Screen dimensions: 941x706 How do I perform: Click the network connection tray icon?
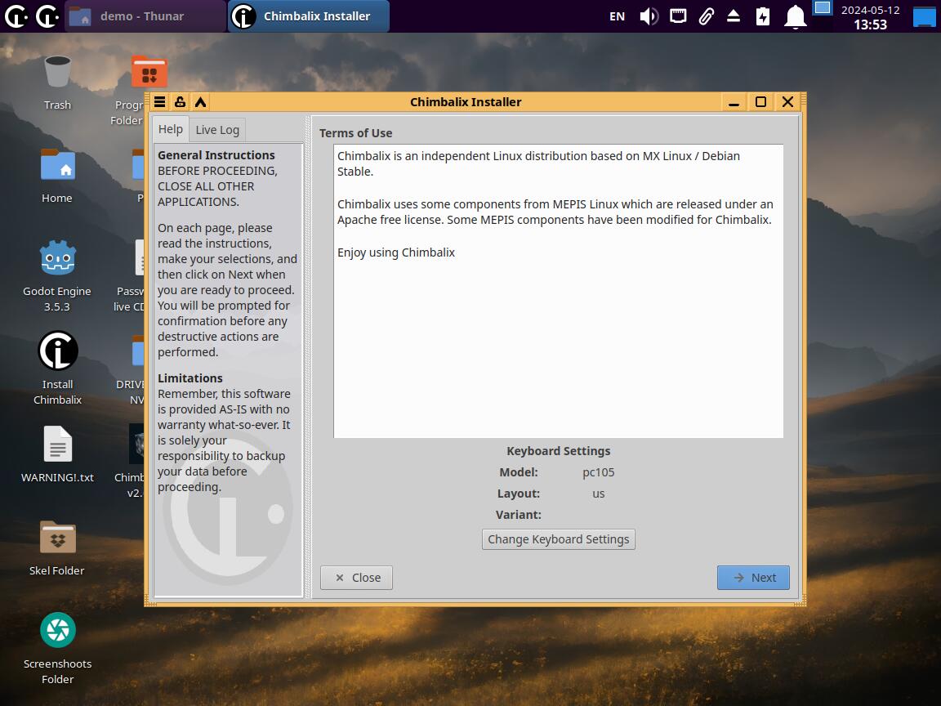point(678,16)
